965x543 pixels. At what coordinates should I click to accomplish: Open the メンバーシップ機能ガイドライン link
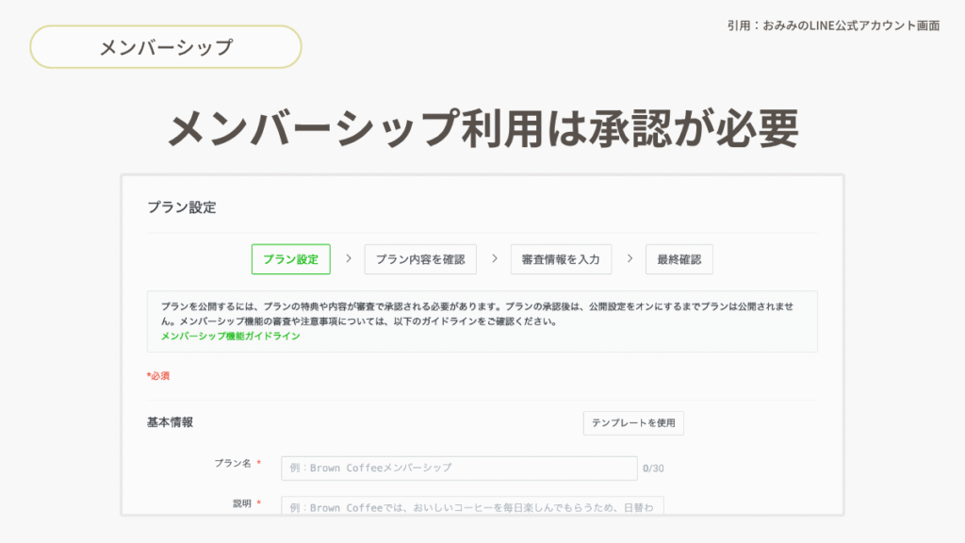[x=231, y=336]
